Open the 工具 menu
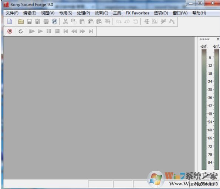The height and width of the screenshot is (189, 220). click(117, 13)
